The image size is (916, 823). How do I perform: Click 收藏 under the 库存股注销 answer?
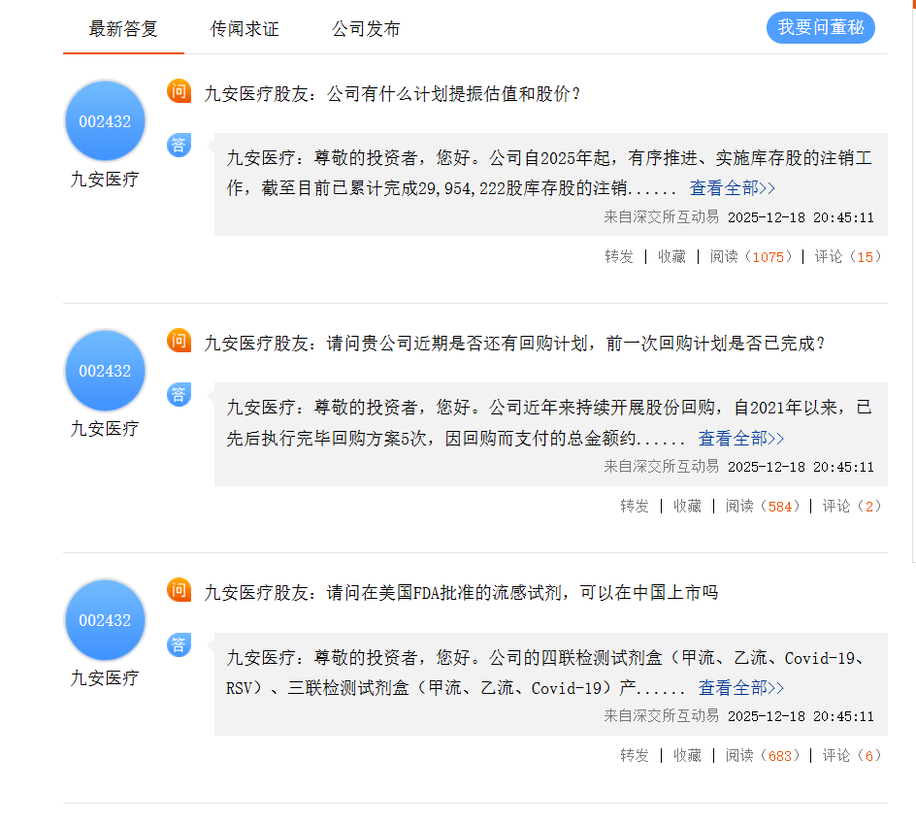click(671, 256)
